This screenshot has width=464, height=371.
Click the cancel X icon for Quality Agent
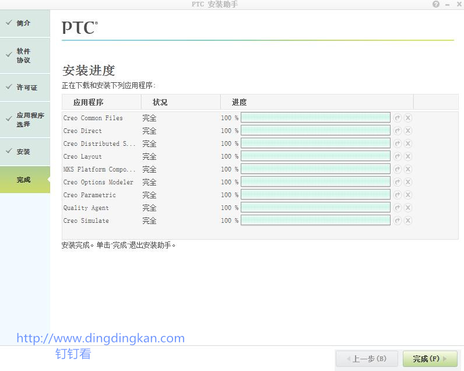click(408, 208)
